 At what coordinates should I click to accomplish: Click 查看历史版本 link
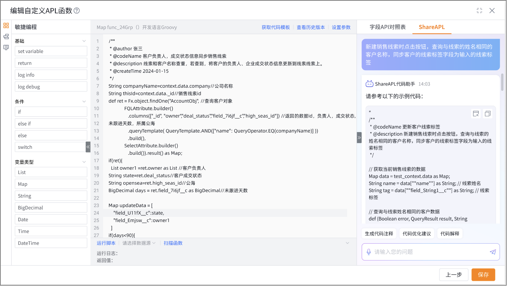click(311, 27)
